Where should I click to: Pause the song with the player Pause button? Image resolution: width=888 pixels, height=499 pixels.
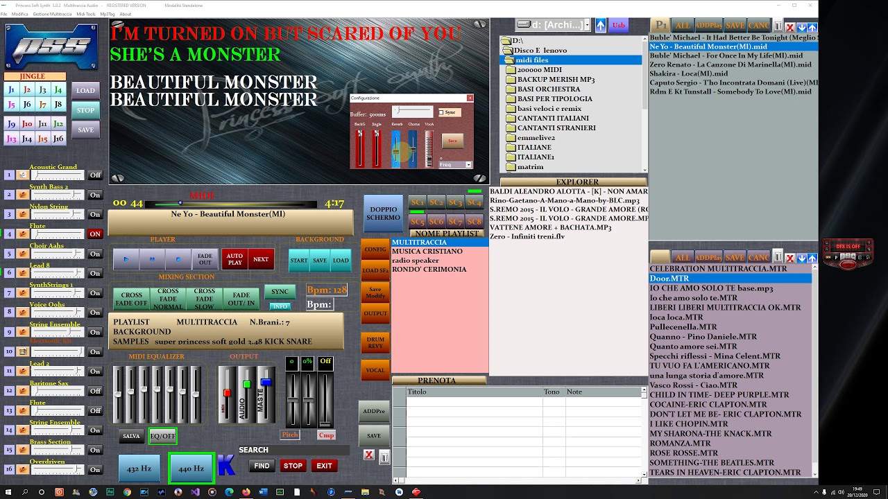pyautogui.click(x=151, y=259)
